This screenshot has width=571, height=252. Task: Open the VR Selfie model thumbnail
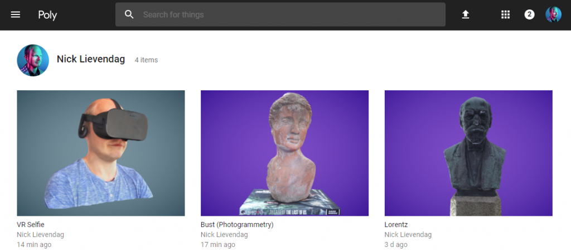point(100,153)
